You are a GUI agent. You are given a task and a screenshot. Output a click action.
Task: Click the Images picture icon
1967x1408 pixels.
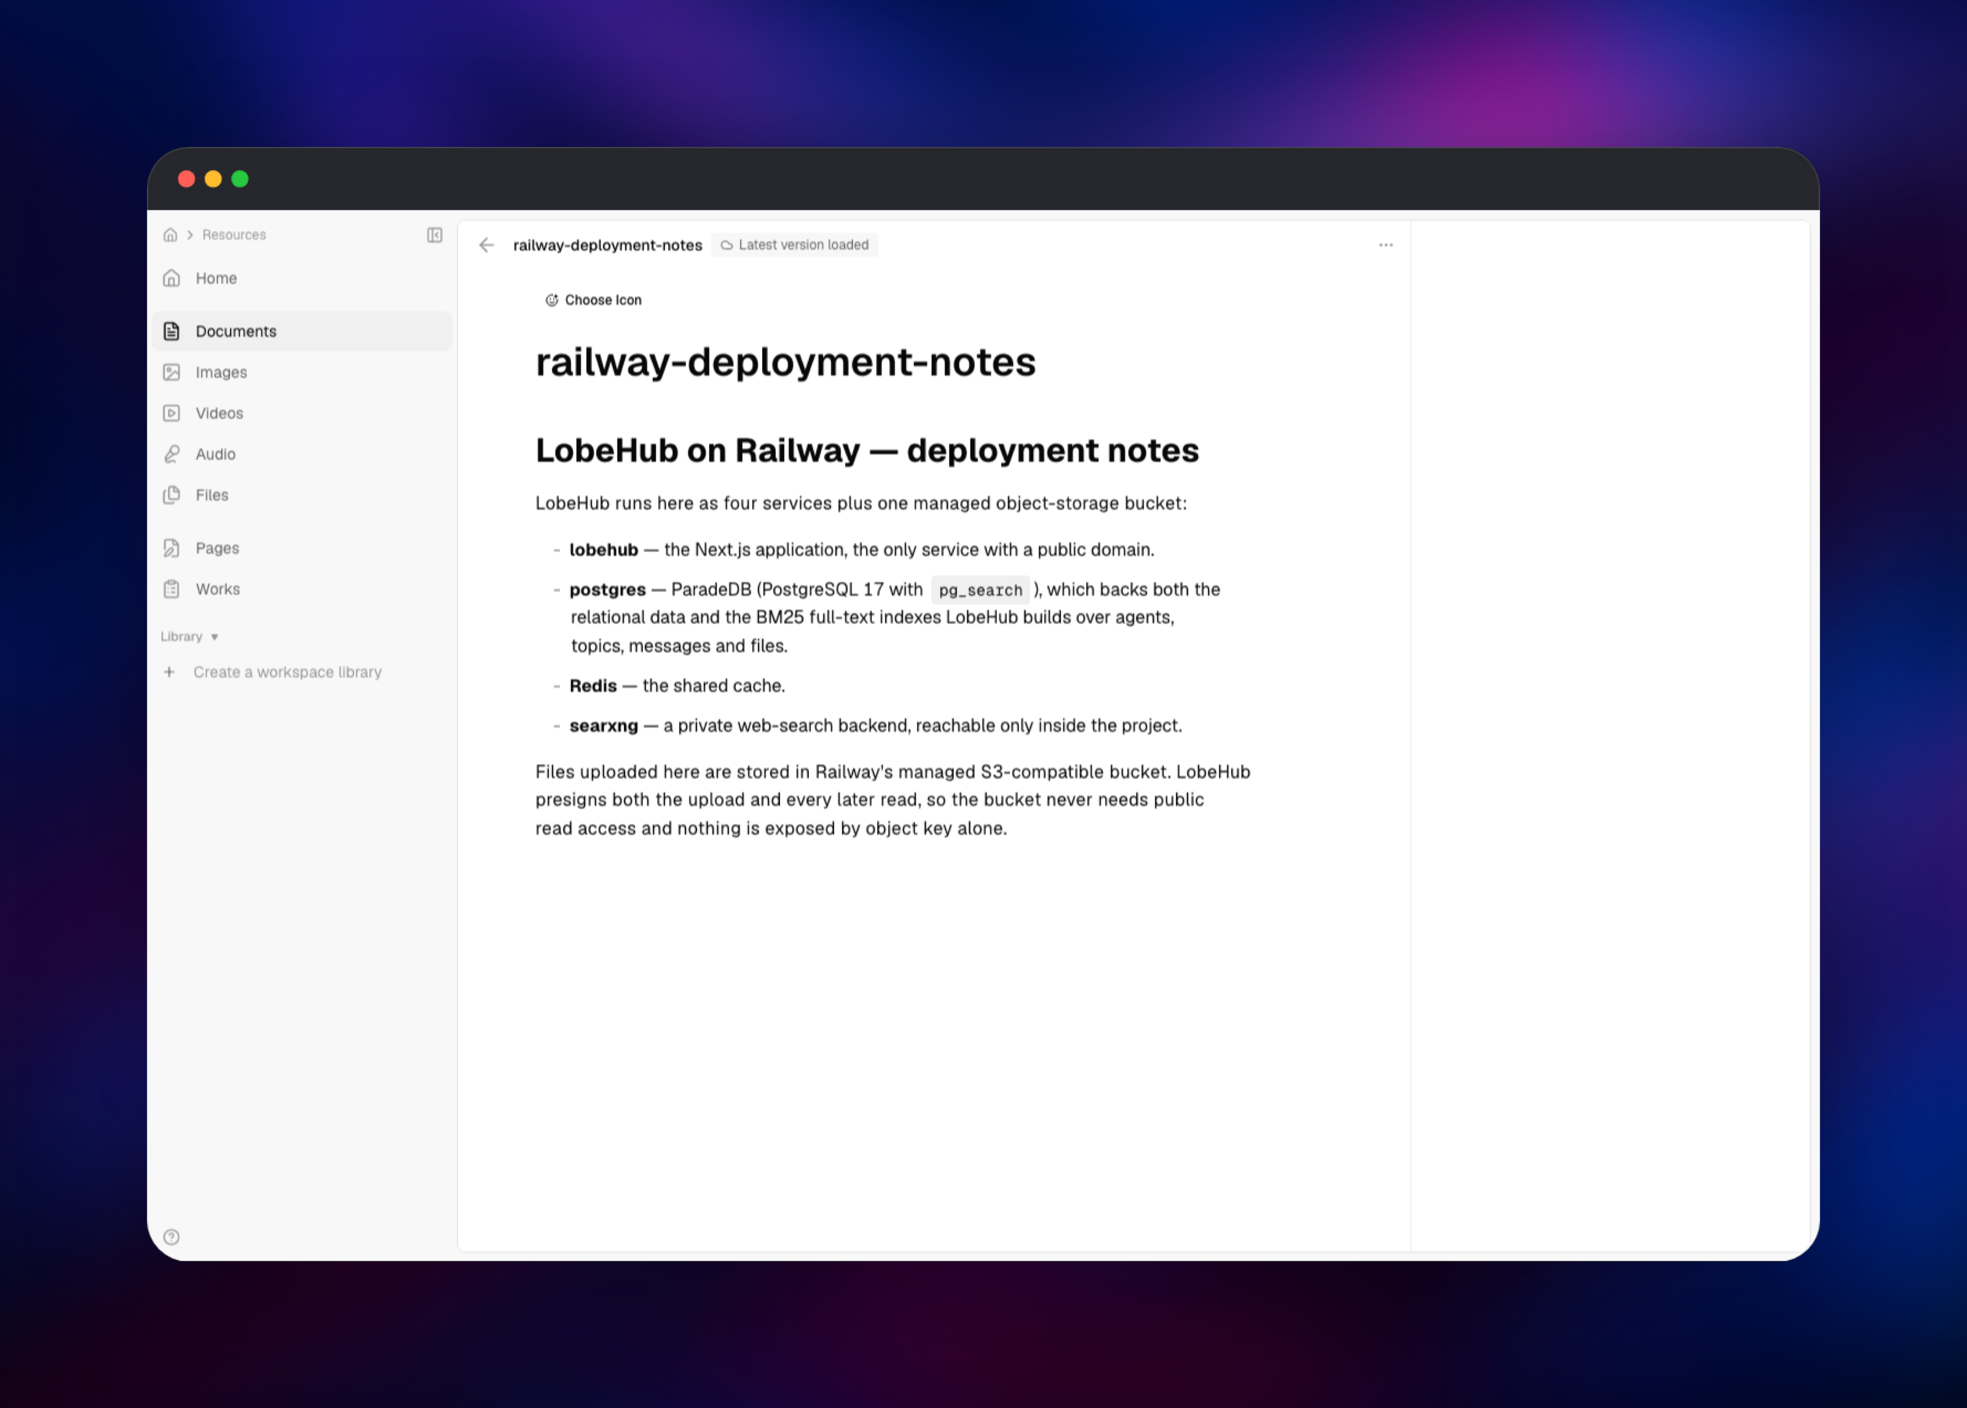(171, 372)
